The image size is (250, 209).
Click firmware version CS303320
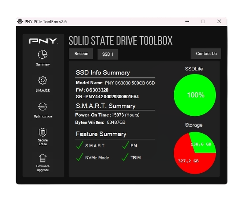click(x=97, y=90)
